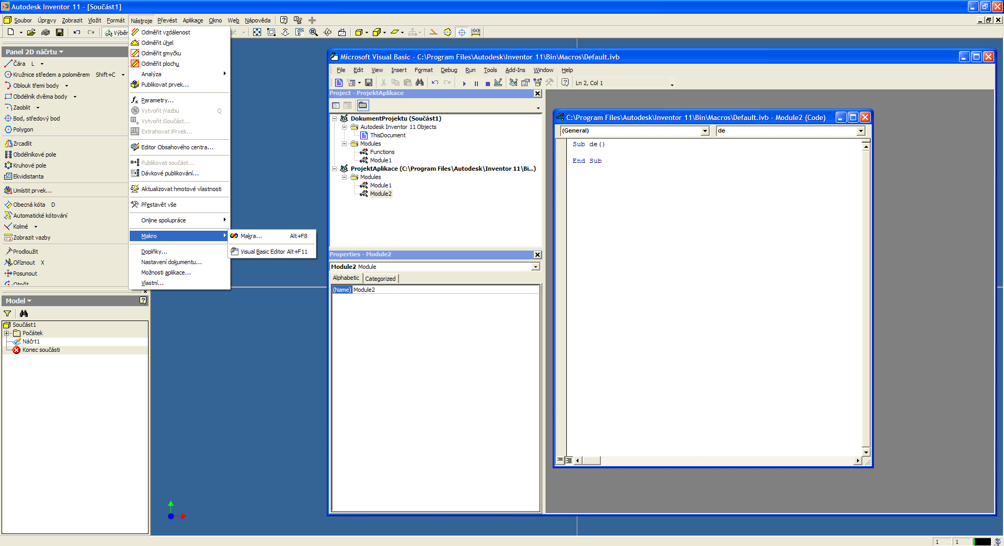Click View Inventor icon in VB toolbar
Image resolution: width=1004 pixels, height=546 pixels.
(338, 82)
